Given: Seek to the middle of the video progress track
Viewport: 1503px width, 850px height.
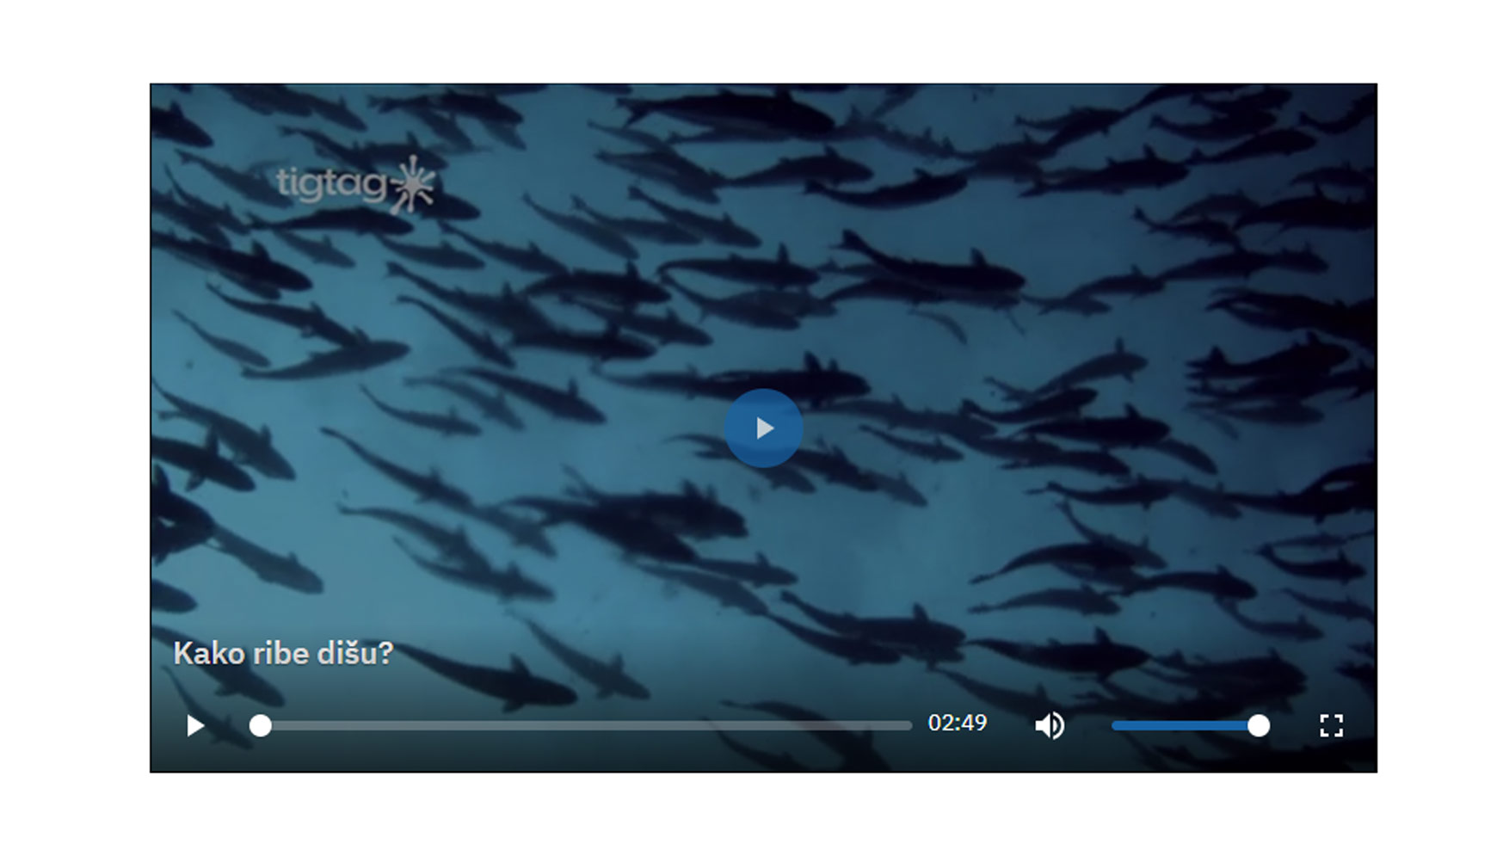Looking at the screenshot, I should (586, 726).
